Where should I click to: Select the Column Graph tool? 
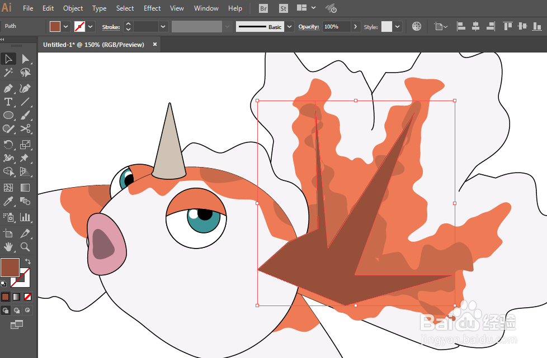[25, 217]
